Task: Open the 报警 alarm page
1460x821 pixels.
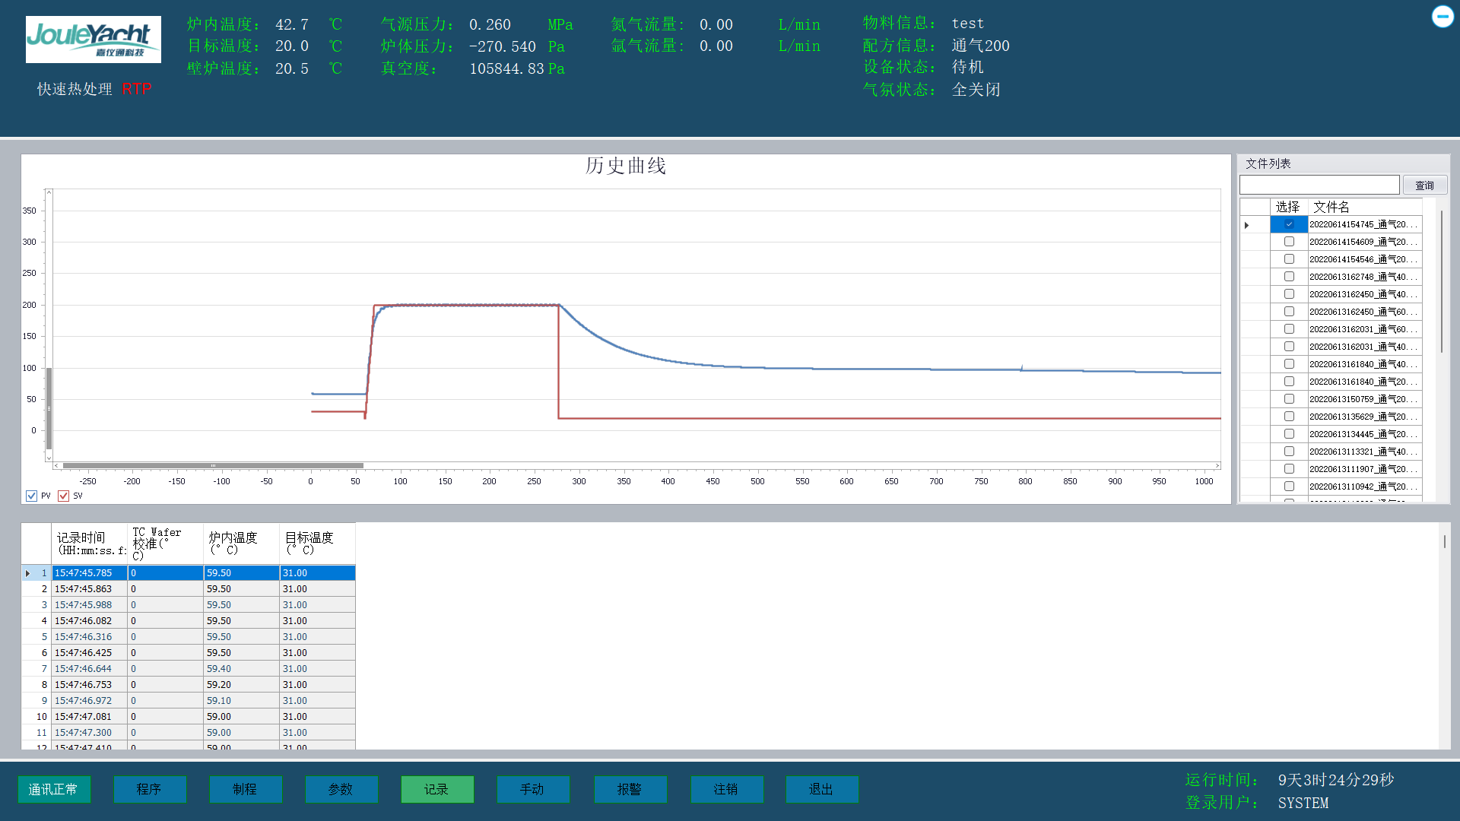Action: tap(630, 789)
